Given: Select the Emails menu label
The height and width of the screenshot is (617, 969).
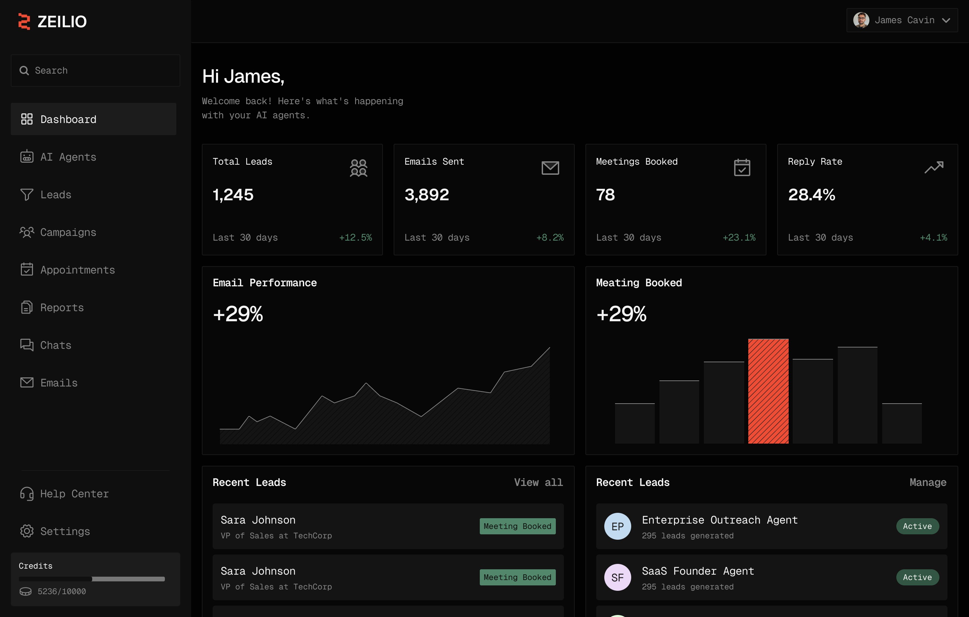Looking at the screenshot, I should tap(59, 383).
